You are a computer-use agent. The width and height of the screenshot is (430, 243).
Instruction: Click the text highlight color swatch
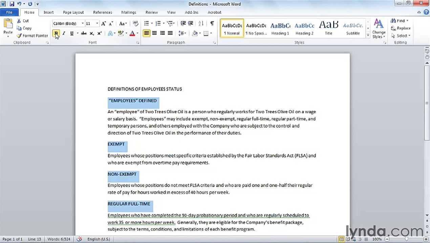point(121,33)
